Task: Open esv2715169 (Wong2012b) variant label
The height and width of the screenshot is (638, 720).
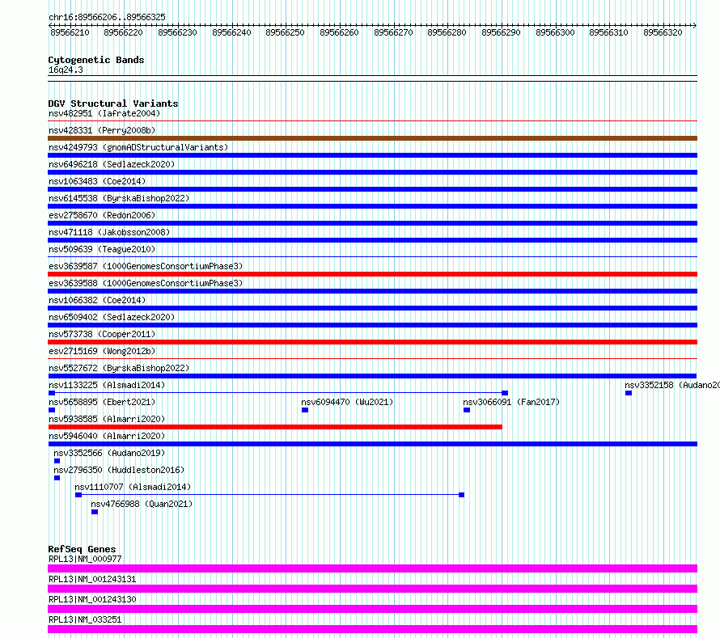Action: [x=102, y=351]
